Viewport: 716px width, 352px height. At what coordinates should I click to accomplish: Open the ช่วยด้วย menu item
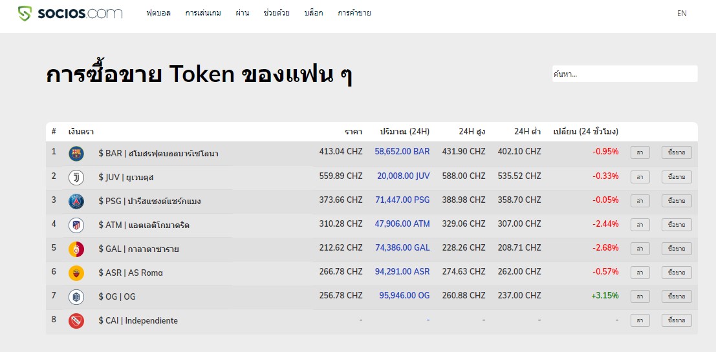pos(277,13)
